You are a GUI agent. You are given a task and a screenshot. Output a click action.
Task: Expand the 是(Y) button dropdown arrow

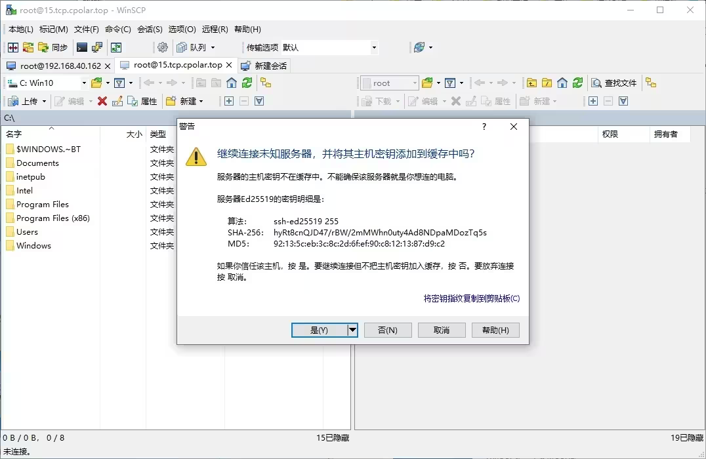click(x=352, y=330)
